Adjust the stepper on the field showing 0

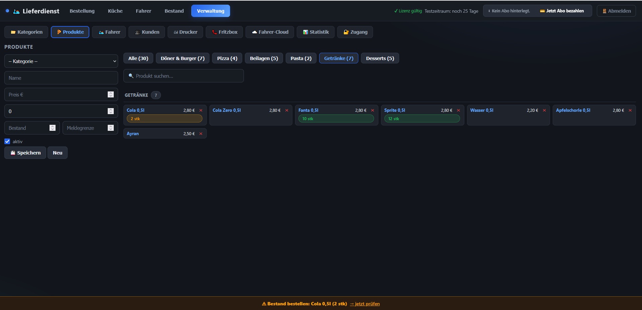[x=111, y=111]
